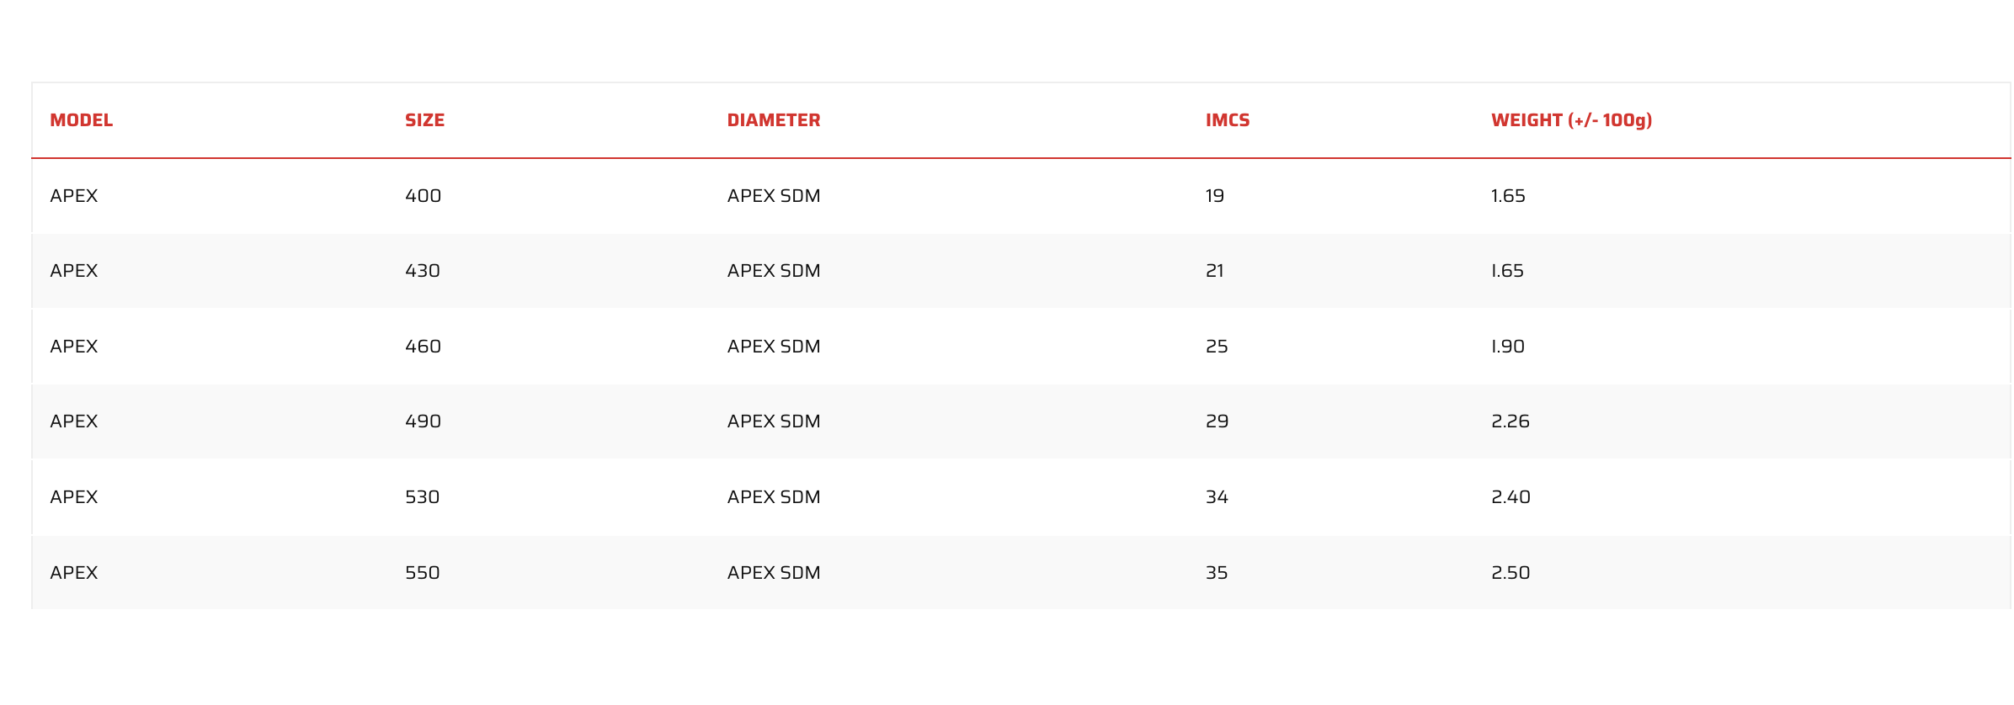The image size is (2014, 705).
Task: Click APEX model in the first row
Action: coord(74,196)
